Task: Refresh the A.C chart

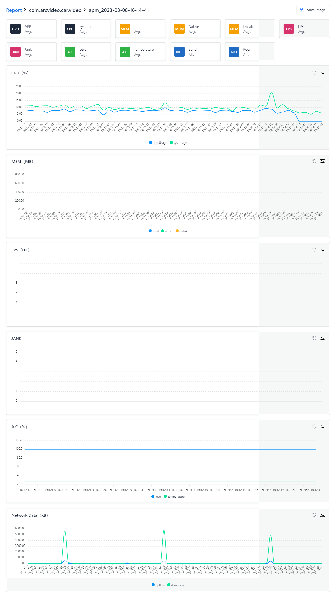Action: tap(314, 426)
